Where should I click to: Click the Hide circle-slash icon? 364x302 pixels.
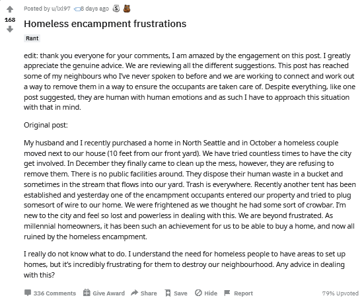198,293
